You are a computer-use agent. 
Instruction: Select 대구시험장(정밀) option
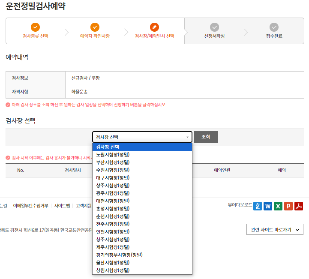(142, 178)
